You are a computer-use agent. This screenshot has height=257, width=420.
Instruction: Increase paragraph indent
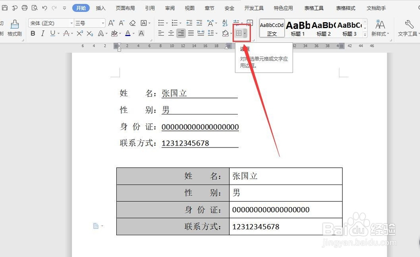(x=199, y=23)
